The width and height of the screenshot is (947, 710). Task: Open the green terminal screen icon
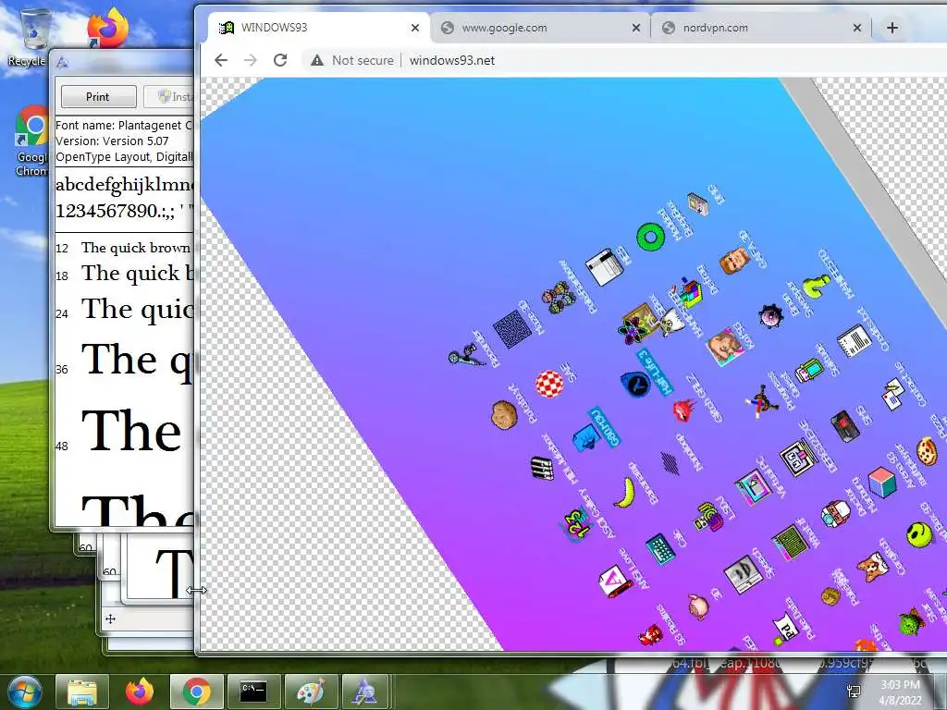790,541
